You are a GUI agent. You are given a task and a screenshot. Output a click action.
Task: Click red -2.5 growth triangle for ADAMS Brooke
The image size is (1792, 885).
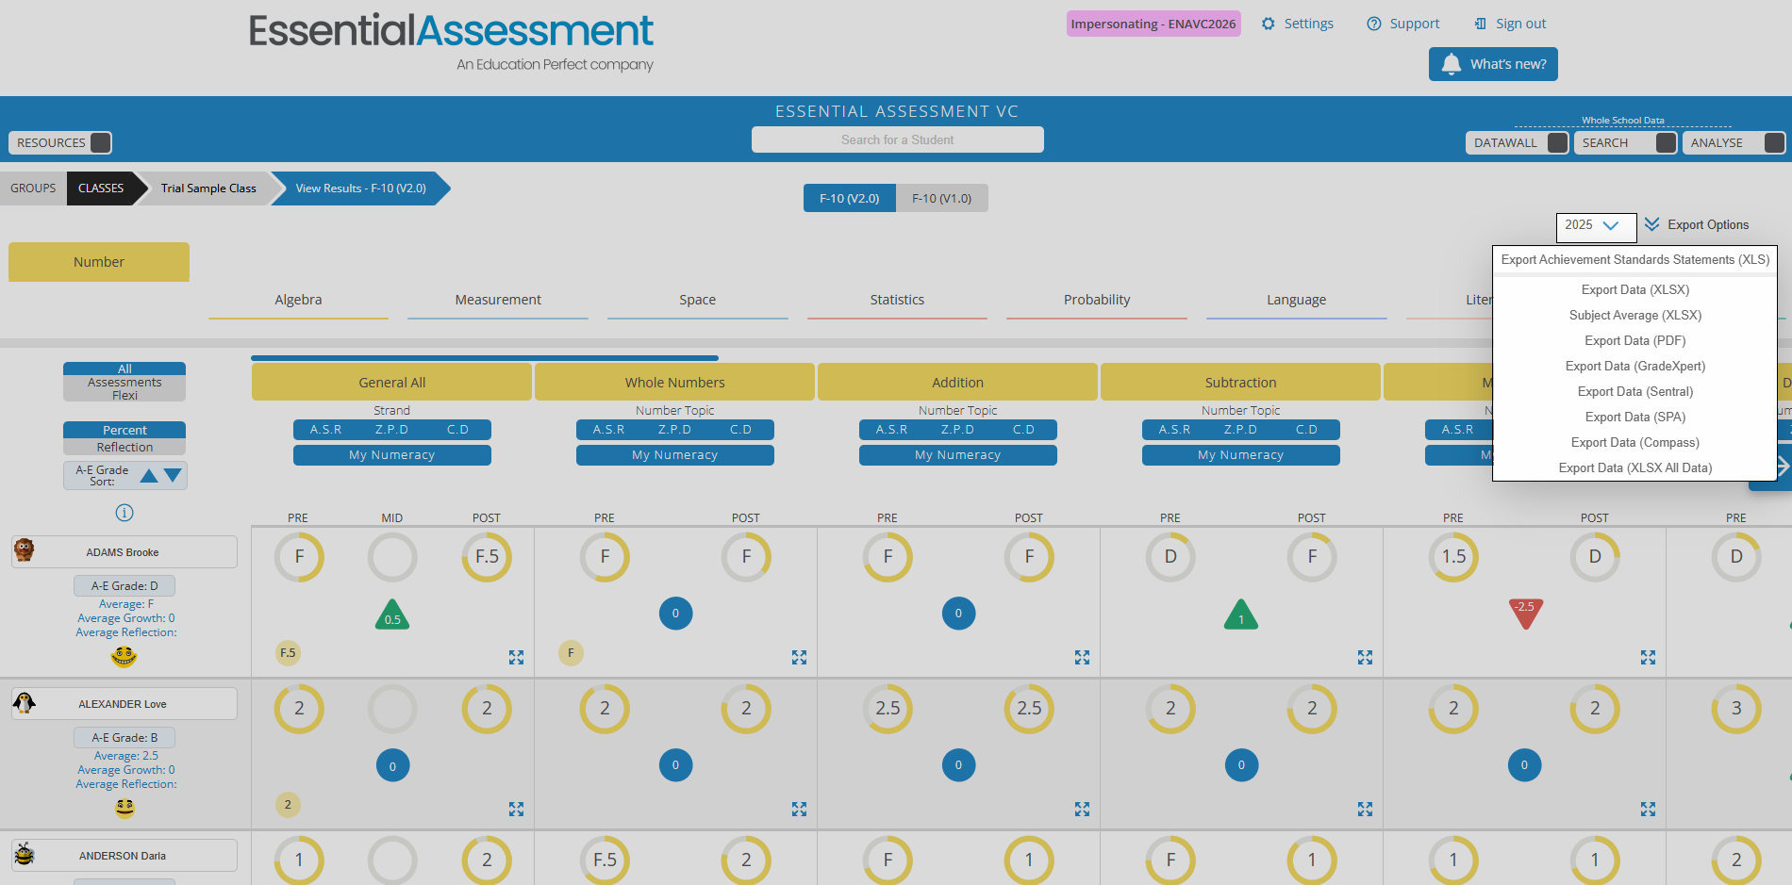coord(1525,612)
